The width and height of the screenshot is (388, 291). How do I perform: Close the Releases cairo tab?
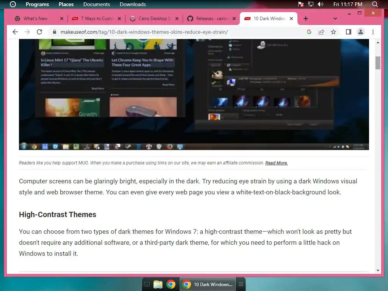(x=234, y=19)
